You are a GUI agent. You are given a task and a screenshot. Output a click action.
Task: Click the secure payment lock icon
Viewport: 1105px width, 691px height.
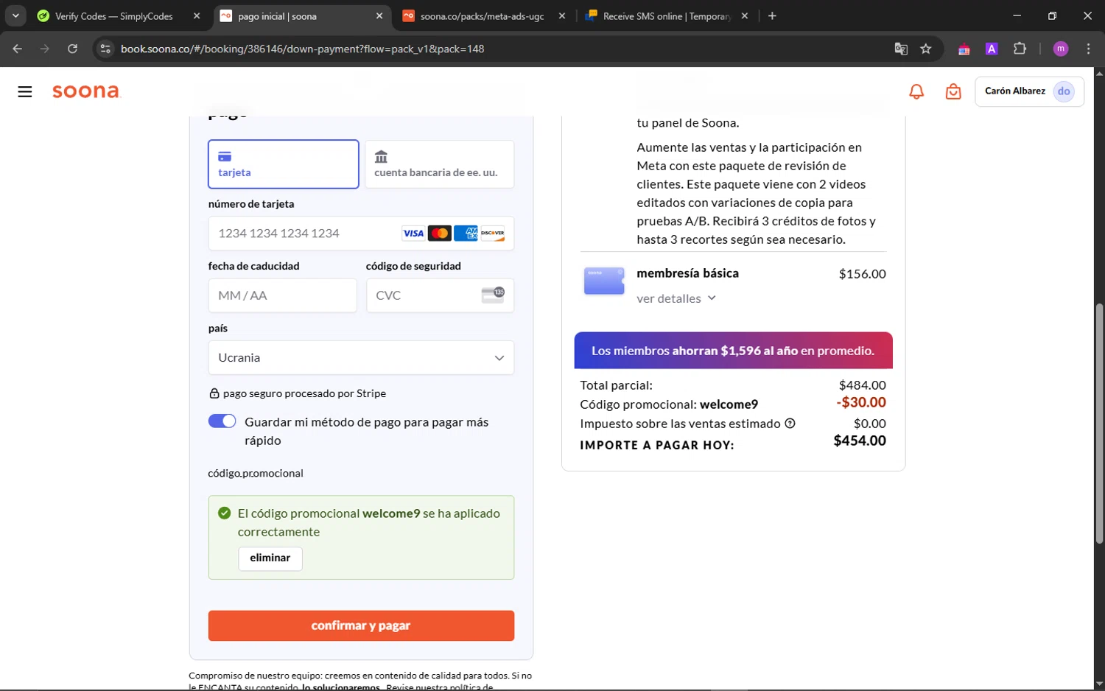214,393
